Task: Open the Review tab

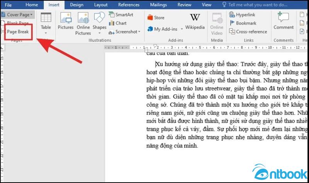Action: (184, 5)
